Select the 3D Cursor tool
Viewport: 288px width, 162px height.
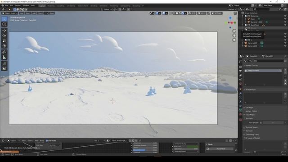click(x=4, y=24)
